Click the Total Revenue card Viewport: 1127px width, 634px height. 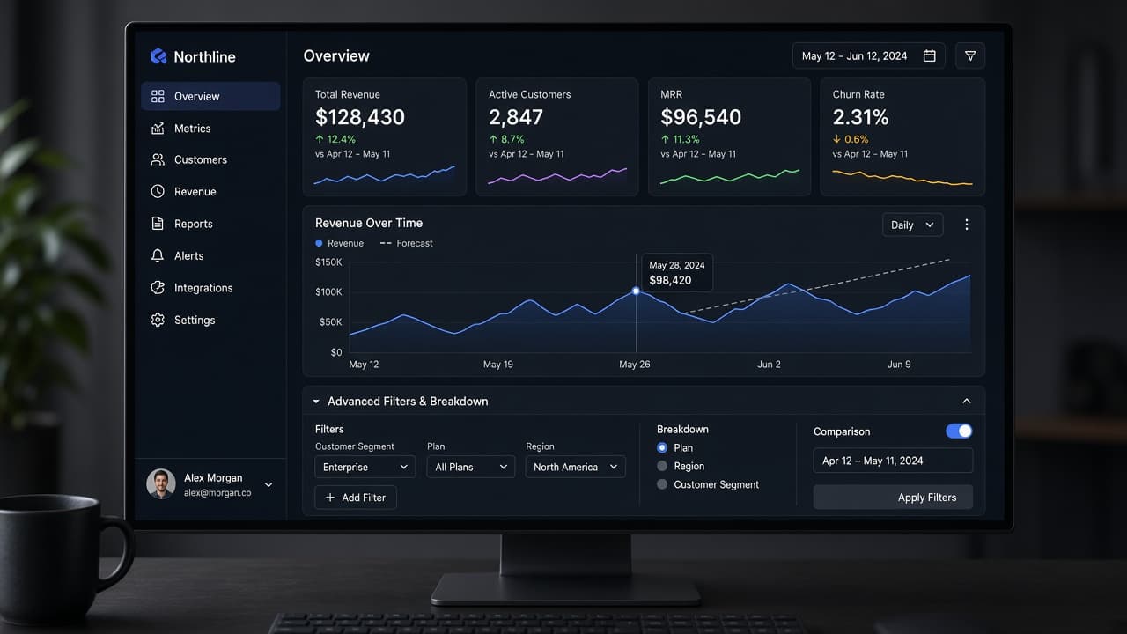pyautogui.click(x=385, y=136)
